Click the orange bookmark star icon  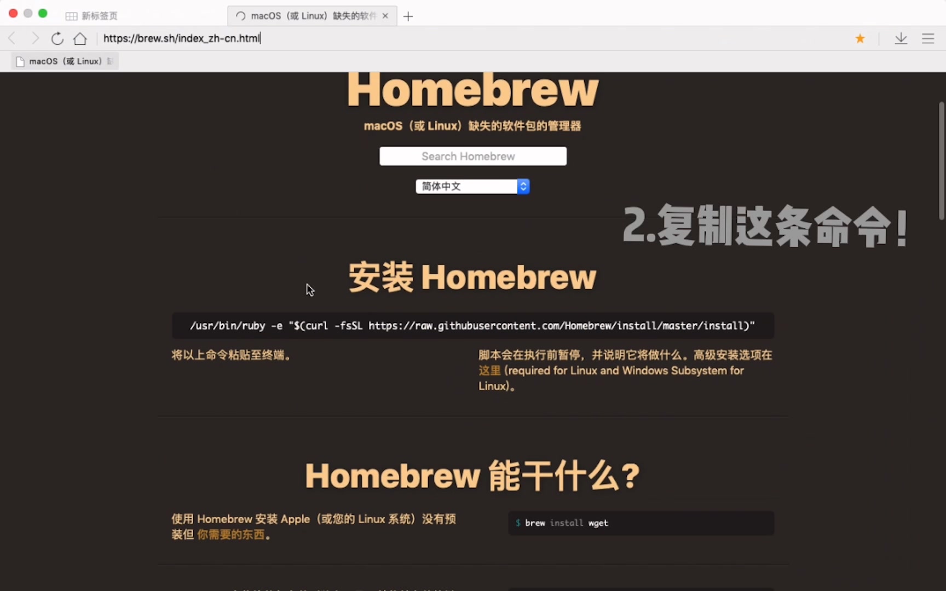click(x=860, y=38)
